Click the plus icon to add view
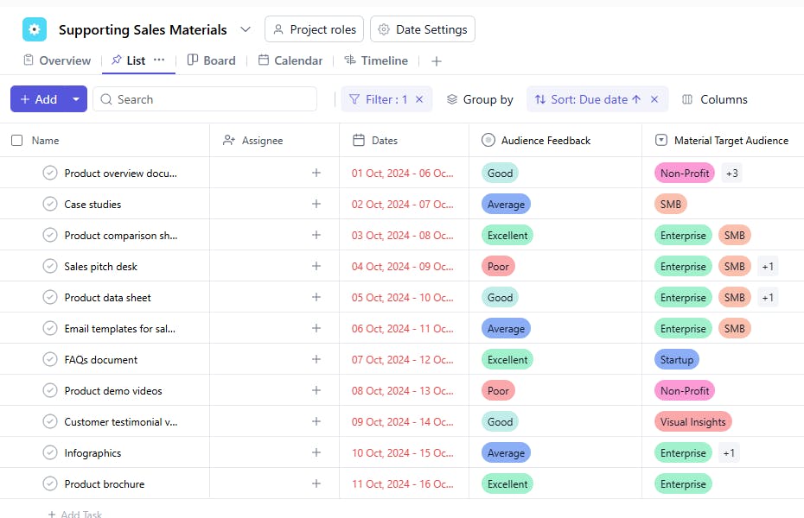The height and width of the screenshot is (518, 804). 437,61
